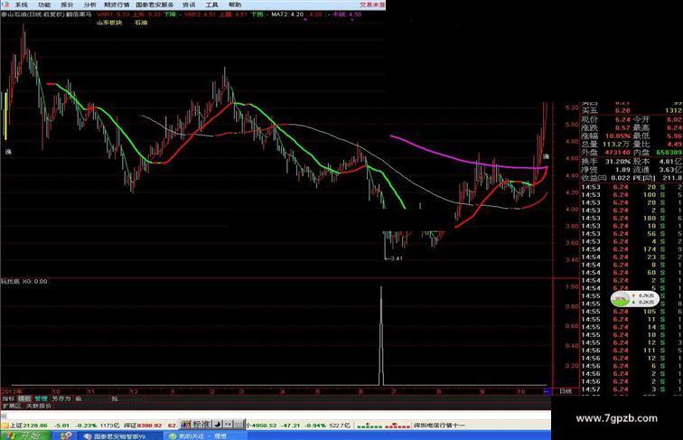683x440 pixels.
Task: Click the 换手 31.20% value in quote panel
Action: coord(618,161)
